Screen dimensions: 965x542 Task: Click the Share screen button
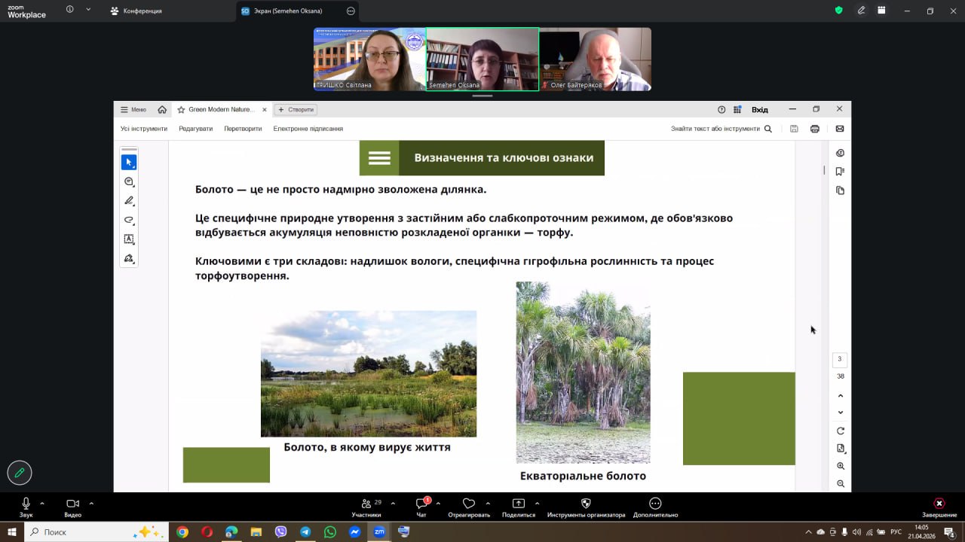[518, 507]
